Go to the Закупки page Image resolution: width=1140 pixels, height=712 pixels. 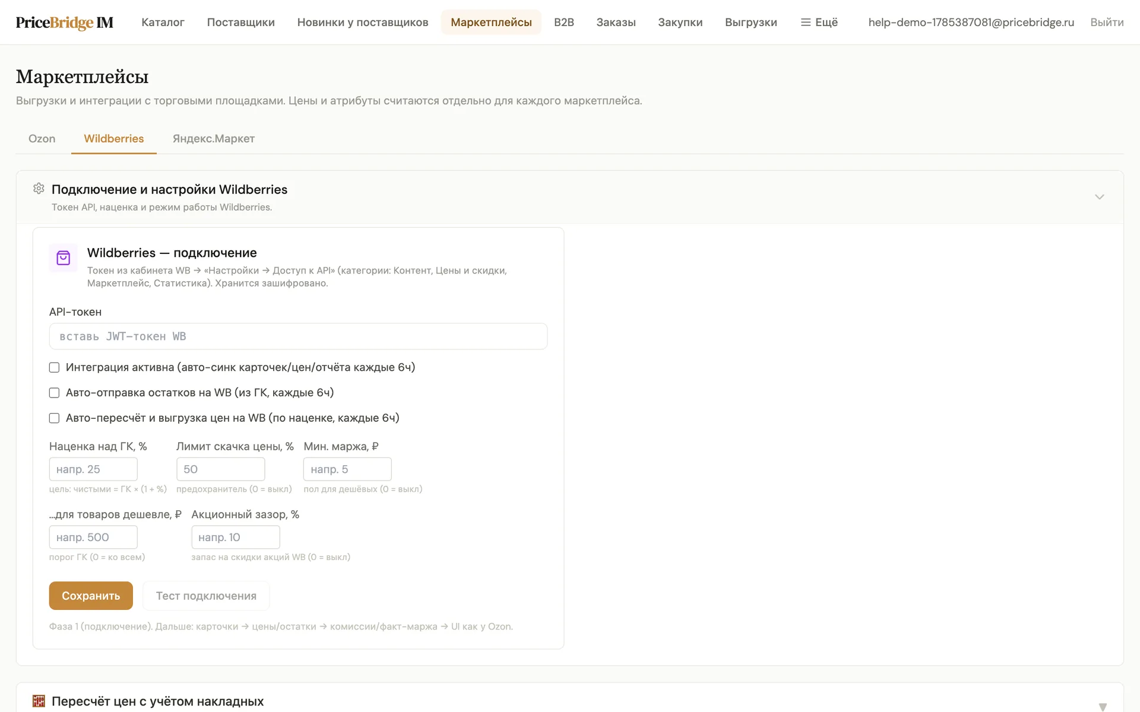680,23
